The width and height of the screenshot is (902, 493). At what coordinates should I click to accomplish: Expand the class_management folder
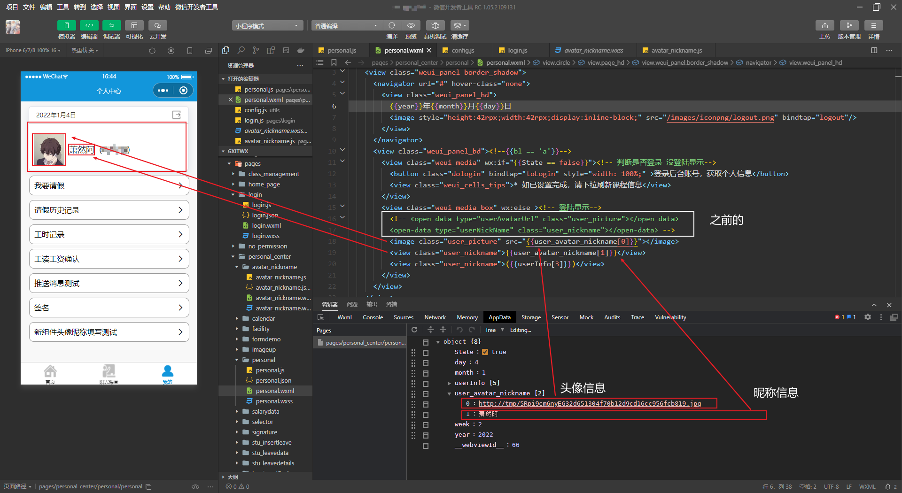pyautogui.click(x=233, y=174)
